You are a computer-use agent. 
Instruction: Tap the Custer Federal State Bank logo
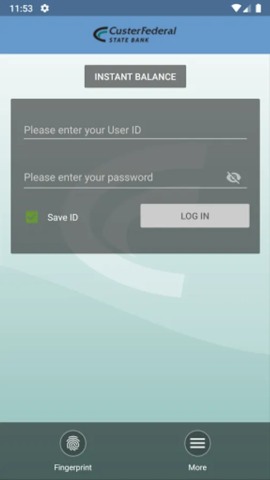134,34
